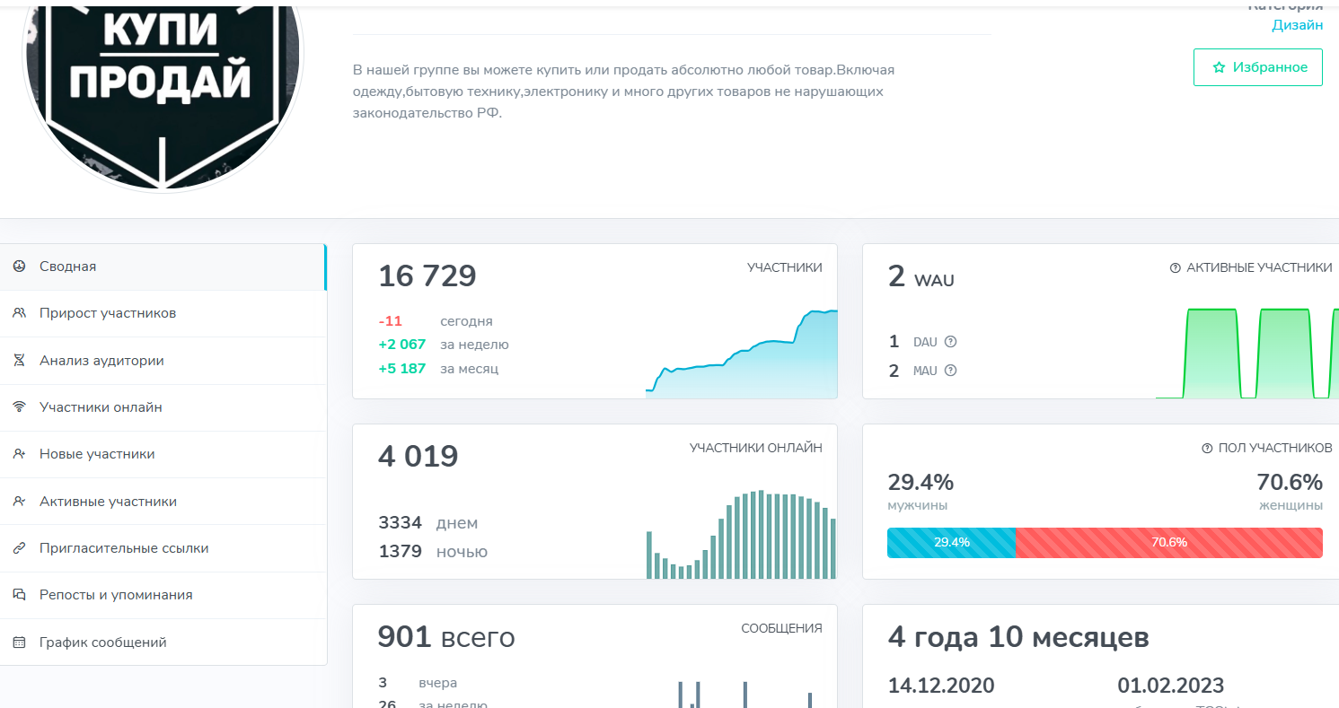Click the График сообщений calendar icon
Viewport: 1339px width, 708px height.
click(x=19, y=642)
